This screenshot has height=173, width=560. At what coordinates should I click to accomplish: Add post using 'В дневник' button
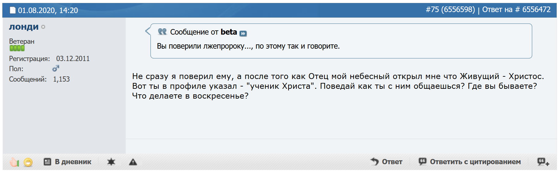click(67, 162)
